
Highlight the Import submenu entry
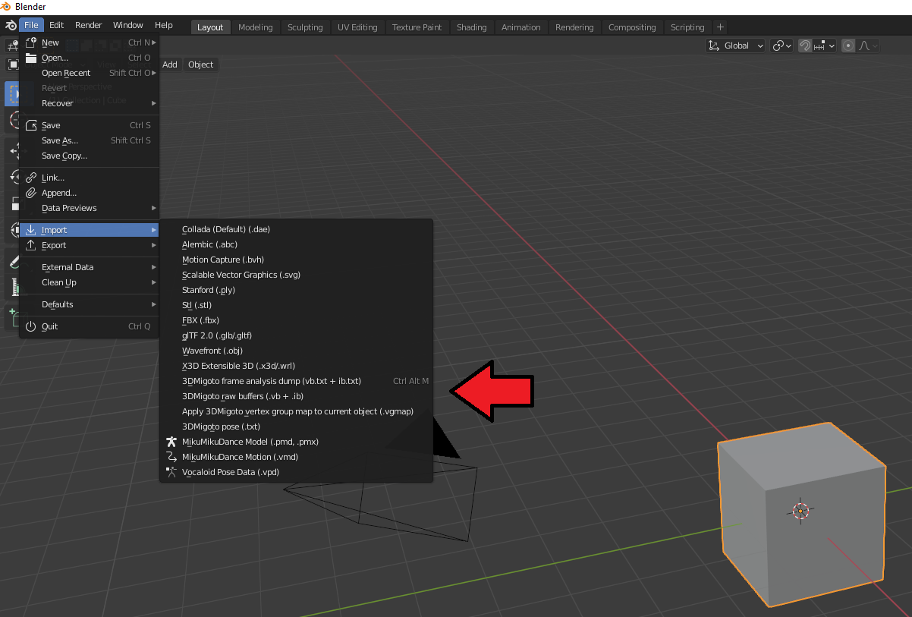pos(90,230)
